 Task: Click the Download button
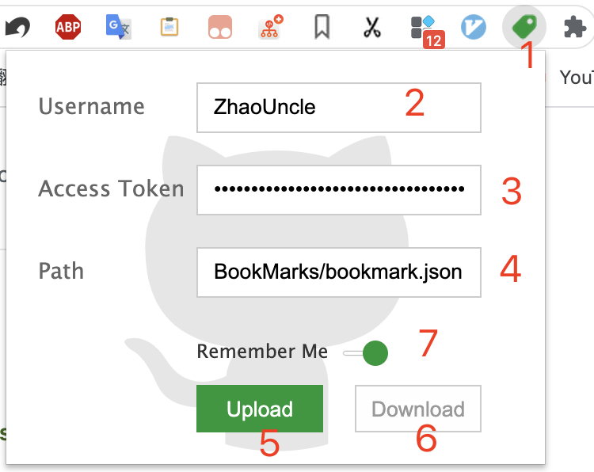point(418,409)
